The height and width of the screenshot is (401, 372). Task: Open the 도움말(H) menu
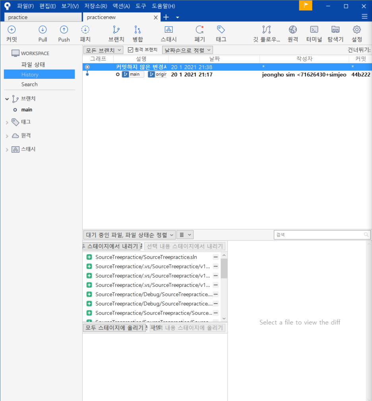(x=163, y=6)
